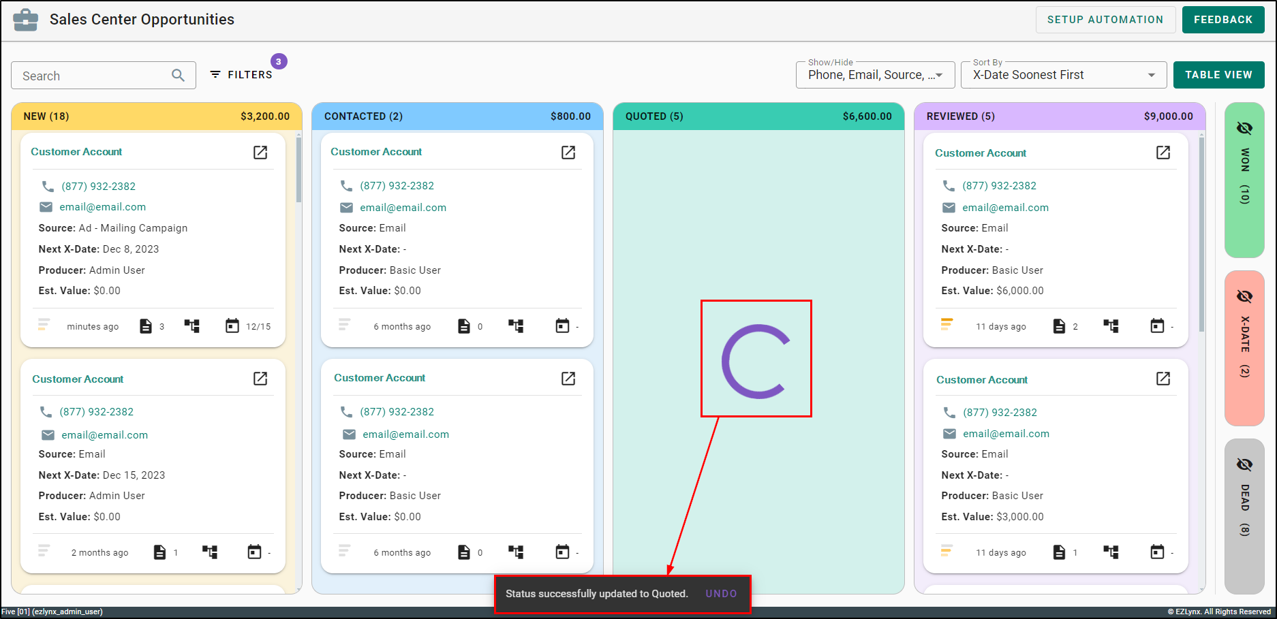Click the SETUP AUTOMATION button

click(x=1105, y=20)
